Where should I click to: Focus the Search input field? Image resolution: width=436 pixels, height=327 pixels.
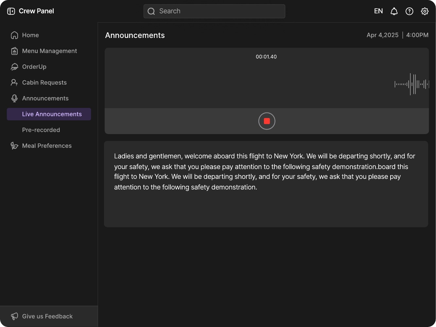[x=214, y=11]
